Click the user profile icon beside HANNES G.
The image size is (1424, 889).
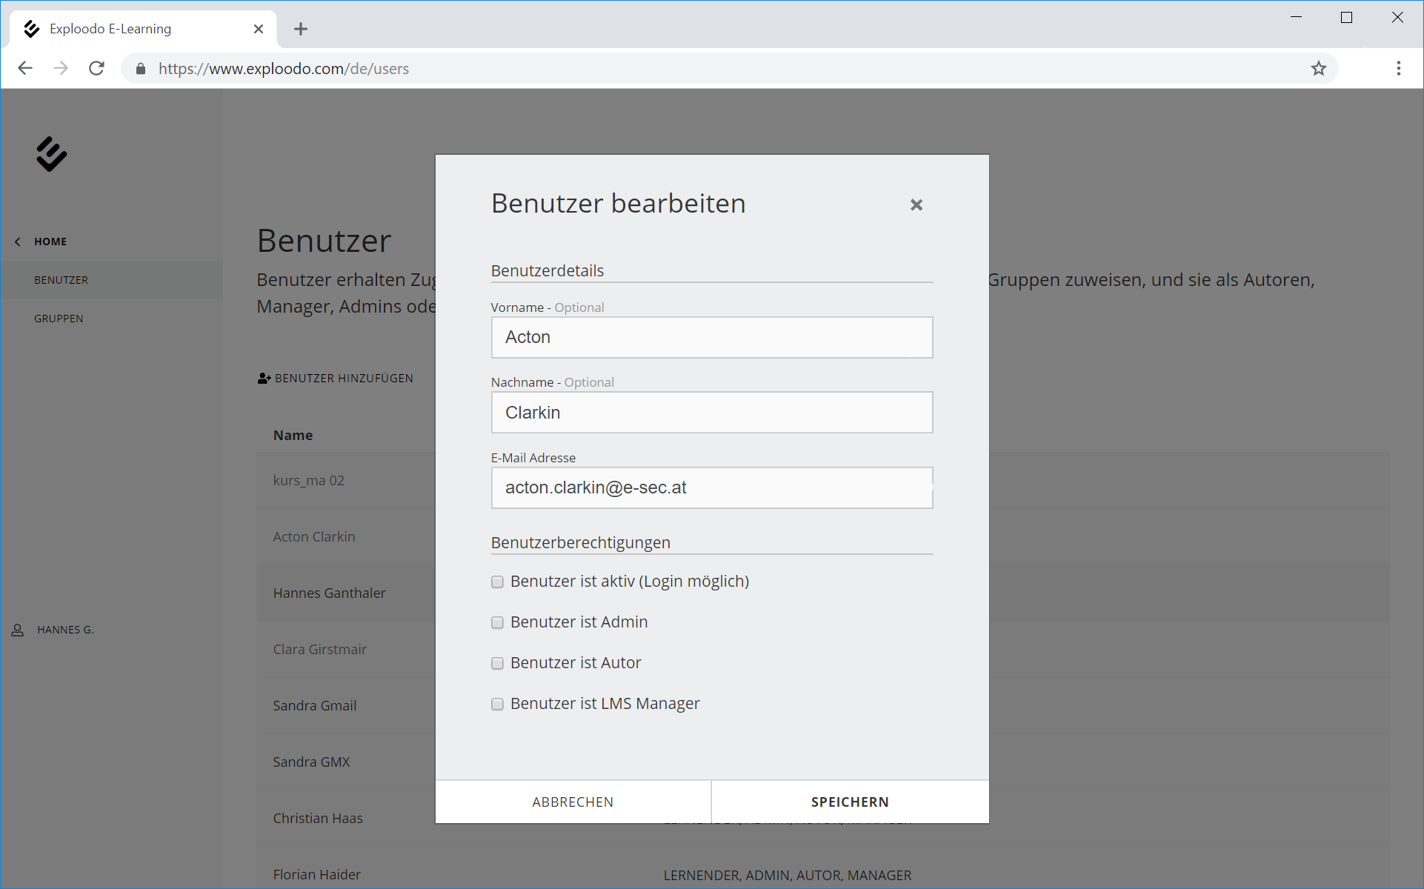pos(18,630)
